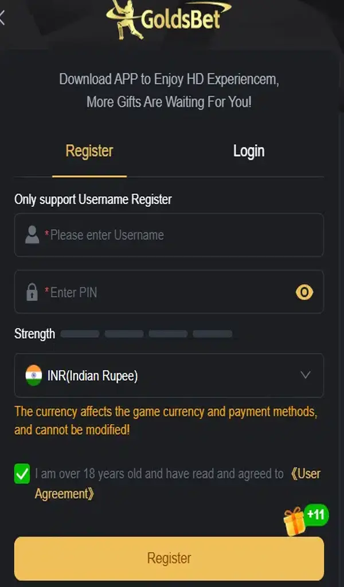Expand the currency dropdown chevron

[x=306, y=375]
